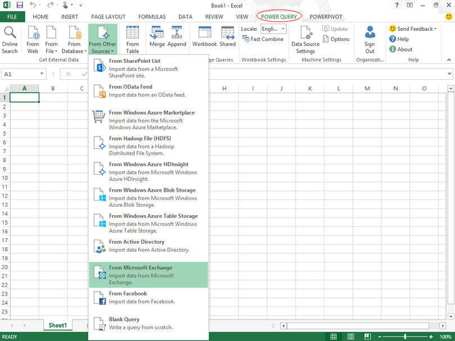This screenshot has height=341, width=455.
Task: Switch to the HOME tab
Action: point(40,17)
